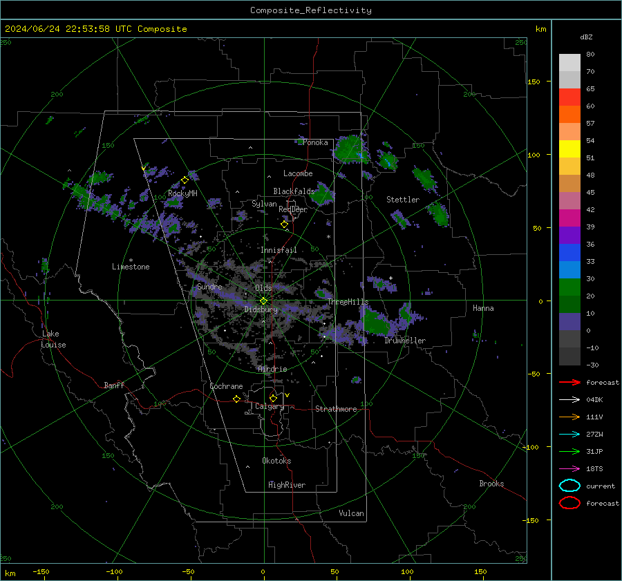This screenshot has height=581, width=622.
Task: Click the Okotoks city label
Action: [x=276, y=461]
